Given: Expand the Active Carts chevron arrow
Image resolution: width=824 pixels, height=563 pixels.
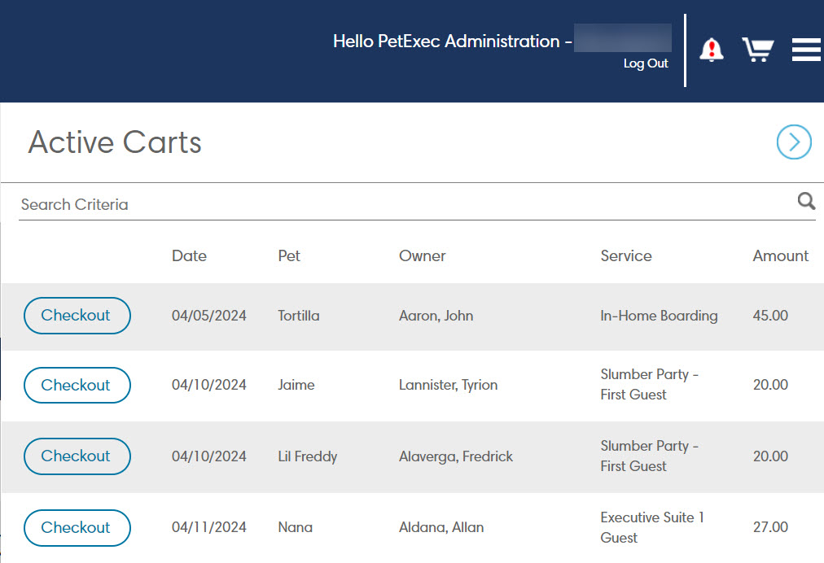Looking at the screenshot, I should 794,142.
